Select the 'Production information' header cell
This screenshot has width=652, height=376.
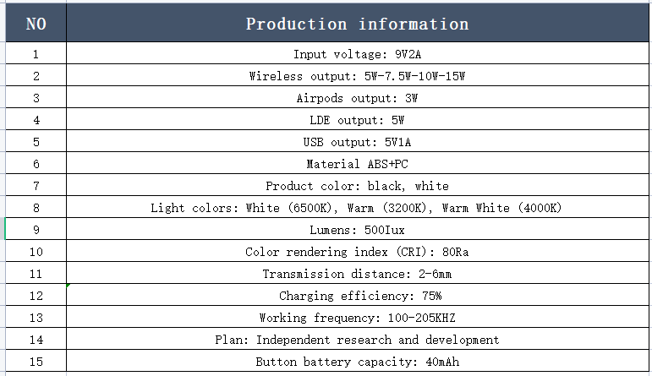click(x=358, y=23)
